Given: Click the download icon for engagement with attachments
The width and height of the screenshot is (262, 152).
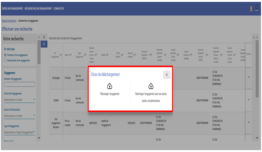Looking at the screenshot, I should coord(151,86).
